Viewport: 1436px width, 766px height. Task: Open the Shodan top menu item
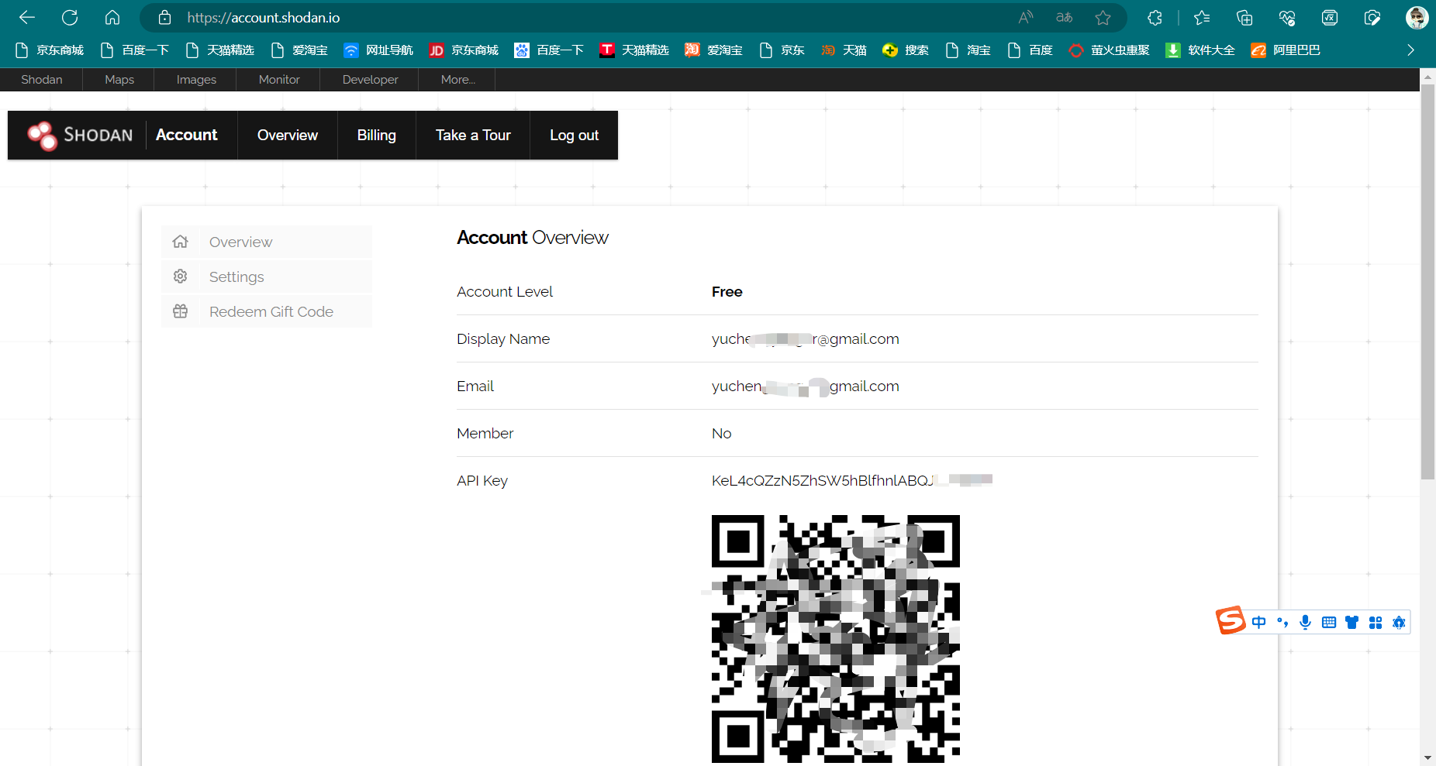pyautogui.click(x=42, y=79)
